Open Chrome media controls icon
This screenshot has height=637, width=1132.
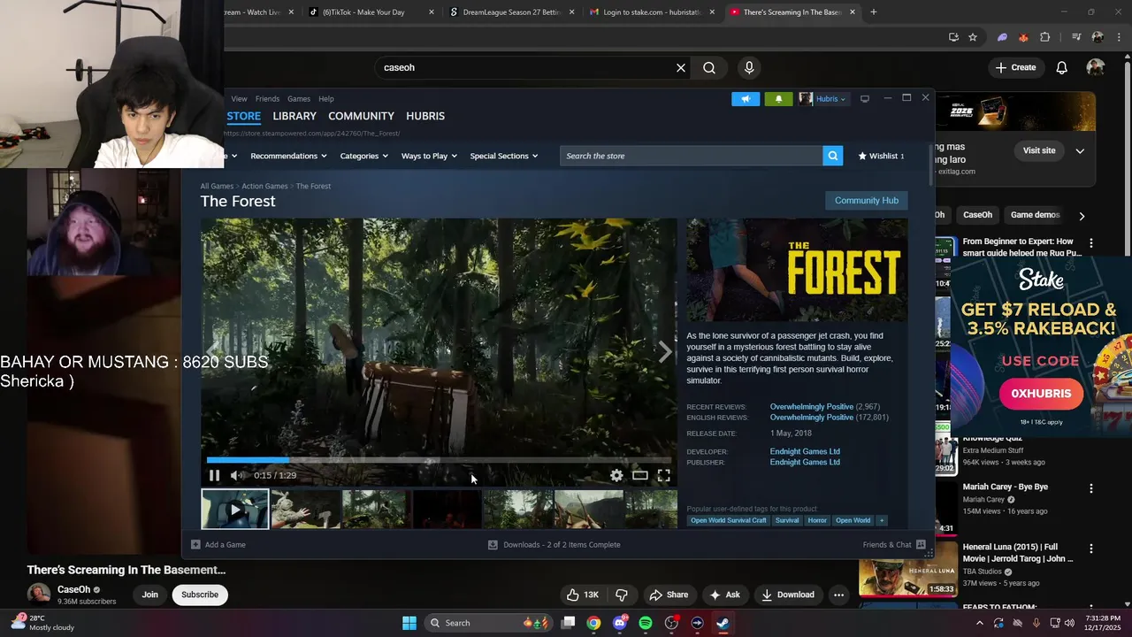tap(1076, 37)
